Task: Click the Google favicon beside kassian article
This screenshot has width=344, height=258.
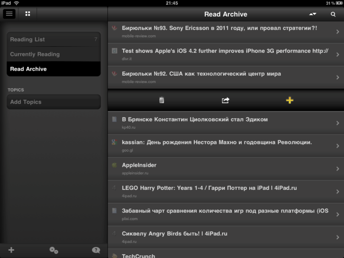Action: click(114, 142)
